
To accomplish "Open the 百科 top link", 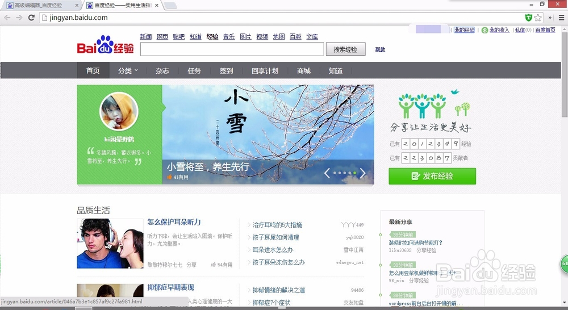I will pyautogui.click(x=295, y=36).
